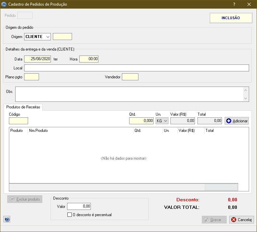The width and height of the screenshot is (257, 232).
Task: Click the Cancelar button
Action: click(241, 220)
